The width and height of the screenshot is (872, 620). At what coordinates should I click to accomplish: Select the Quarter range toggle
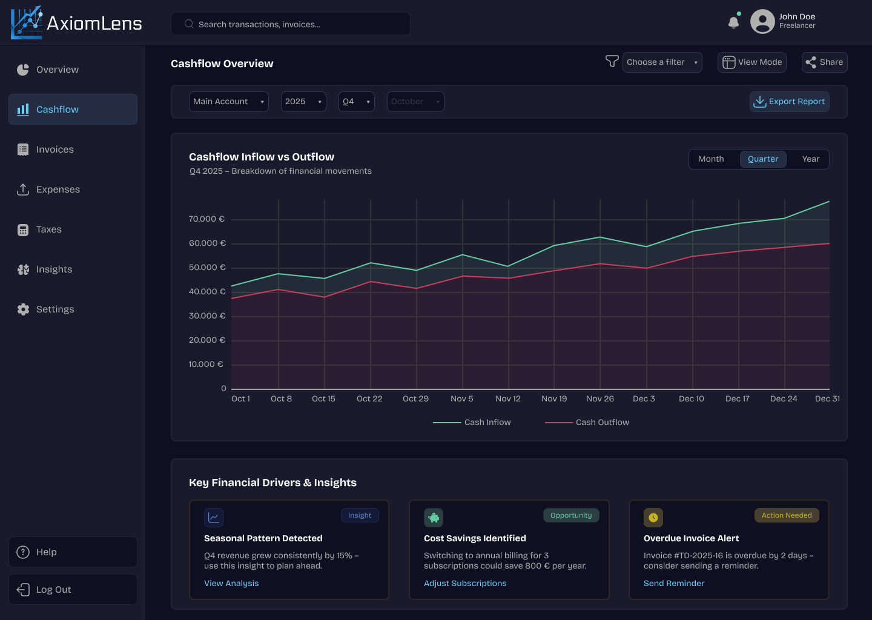[x=763, y=159]
